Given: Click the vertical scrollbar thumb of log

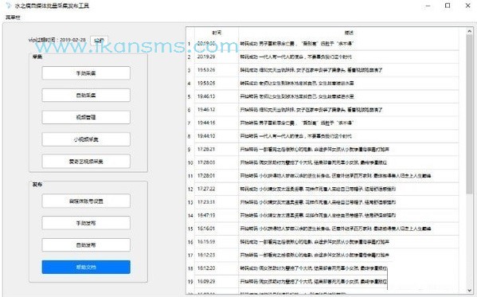Looking at the screenshot, I should (x=469, y=114).
